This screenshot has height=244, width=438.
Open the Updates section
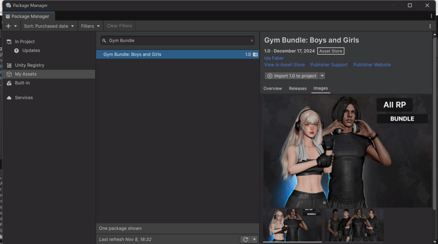coord(31,50)
